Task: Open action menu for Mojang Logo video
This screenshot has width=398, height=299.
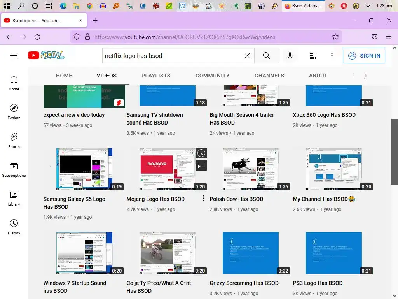Action: tap(204, 198)
